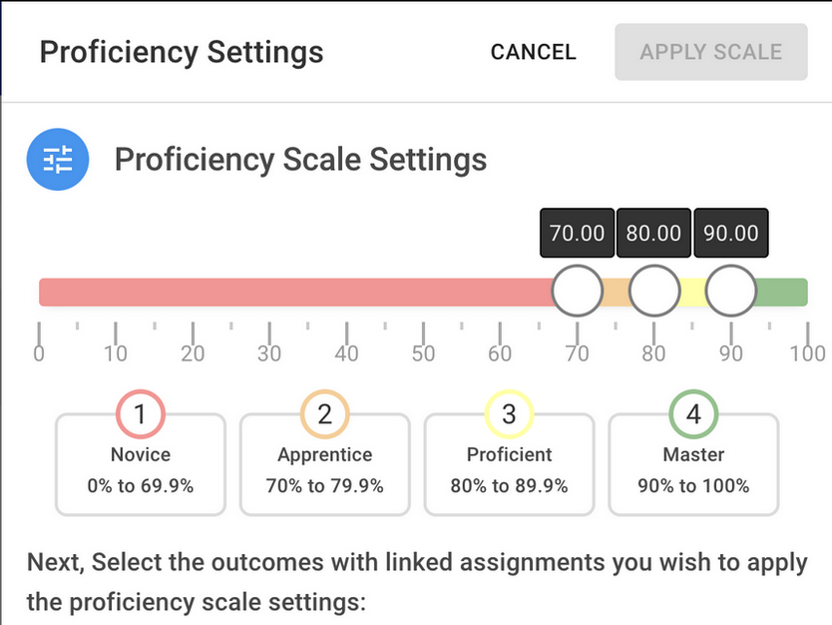Viewport: 832px width, 625px height.
Task: Click the Novice level 1 circle badge
Action: 140,414
